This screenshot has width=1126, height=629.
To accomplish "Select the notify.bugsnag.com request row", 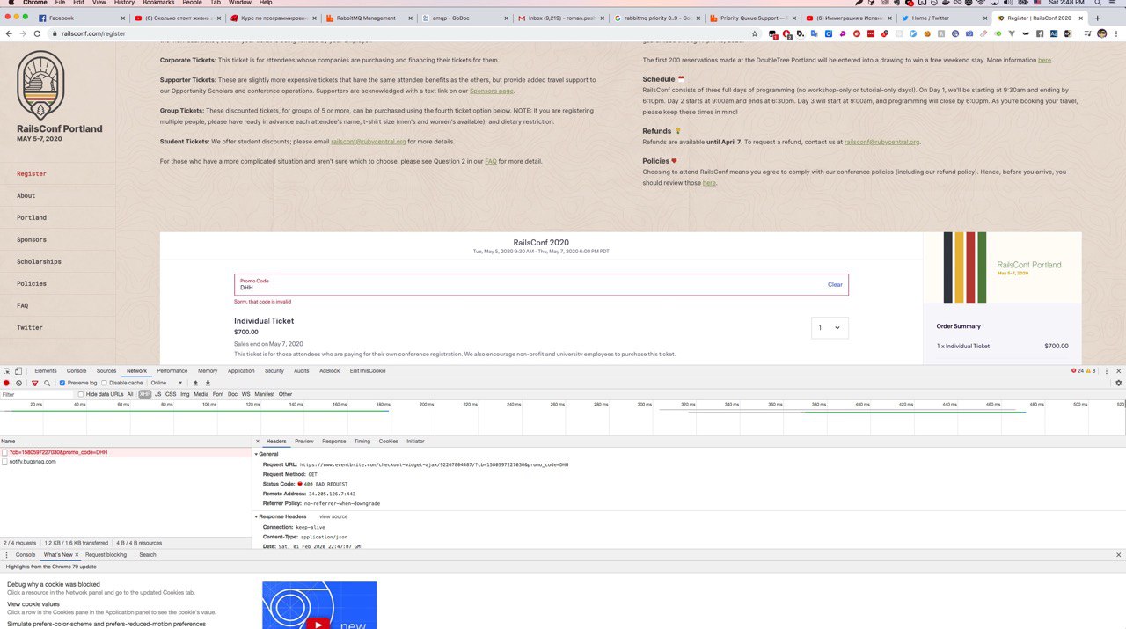I will (x=126, y=461).
